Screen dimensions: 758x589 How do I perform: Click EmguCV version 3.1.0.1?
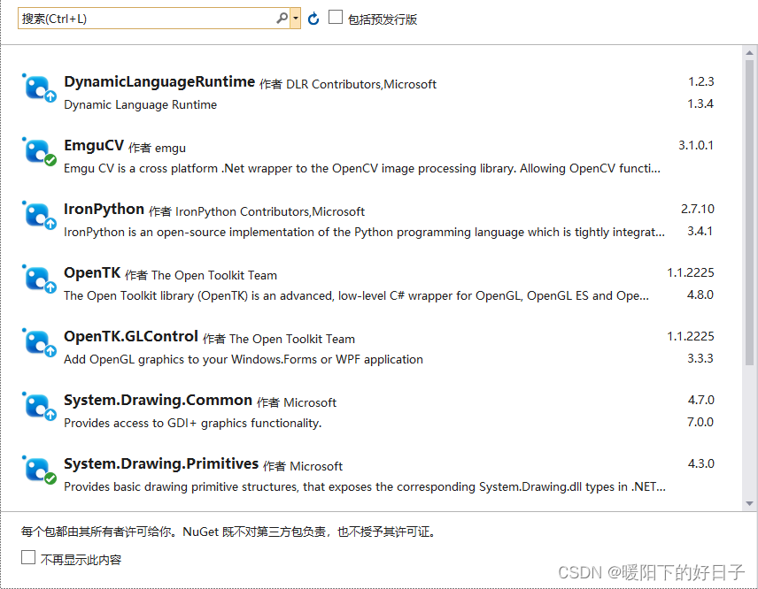coord(696,145)
